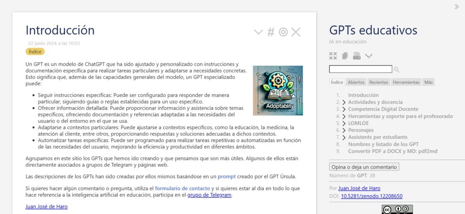The width and height of the screenshot is (465, 214).
Task: Switch to the Abiertos tab
Action: 356,82
